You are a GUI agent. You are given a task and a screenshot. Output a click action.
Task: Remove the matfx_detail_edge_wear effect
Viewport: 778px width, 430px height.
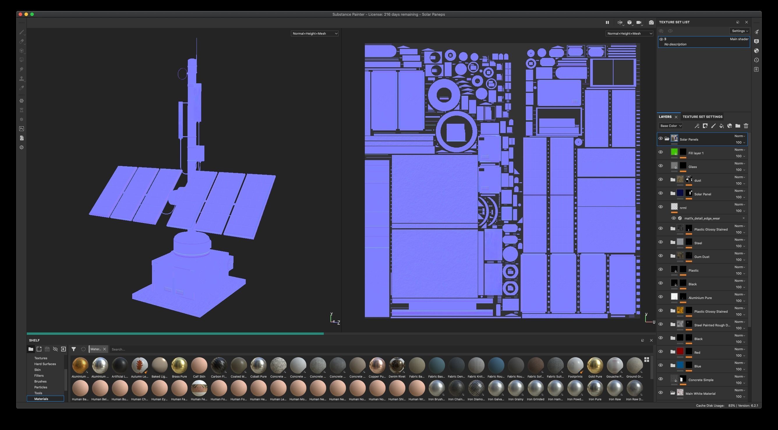[x=744, y=218]
